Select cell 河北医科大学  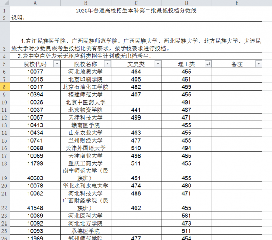pos(86,216)
